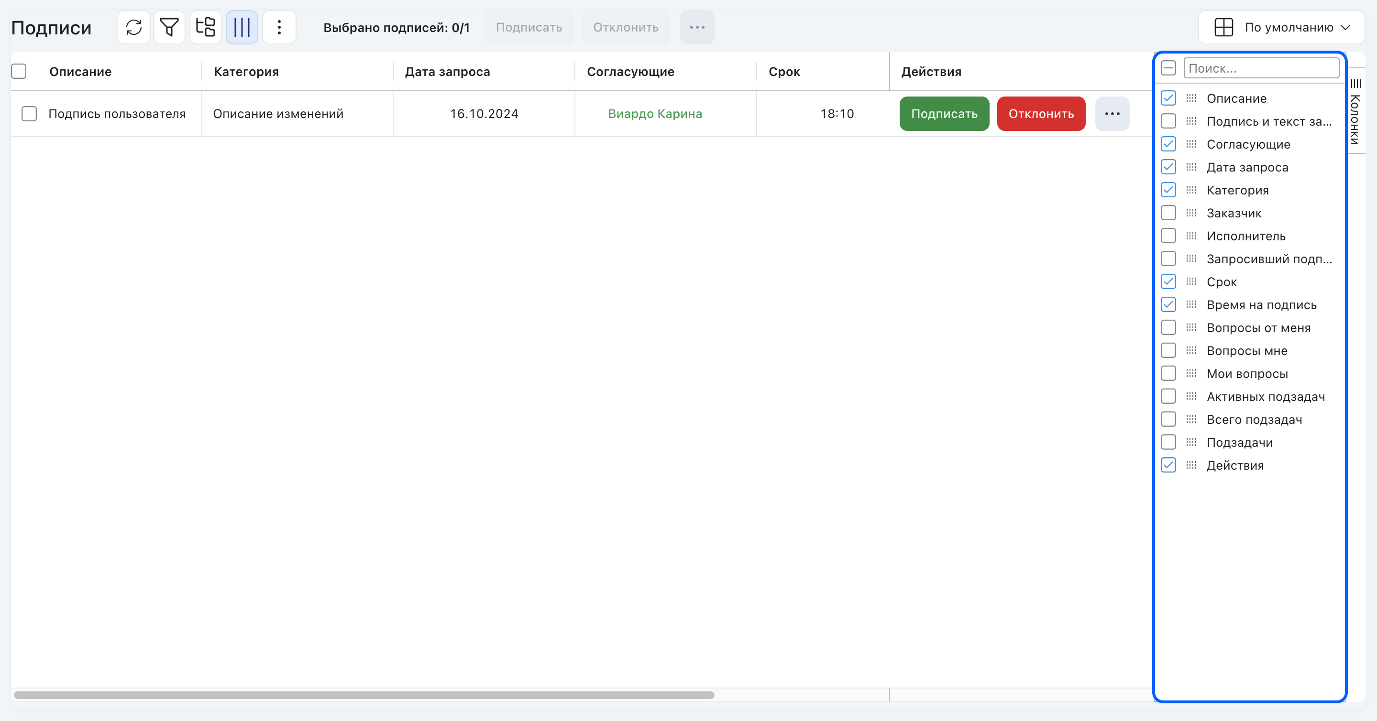Uncheck the Дата запроса column checkbox
1377x721 pixels.
pos(1168,167)
